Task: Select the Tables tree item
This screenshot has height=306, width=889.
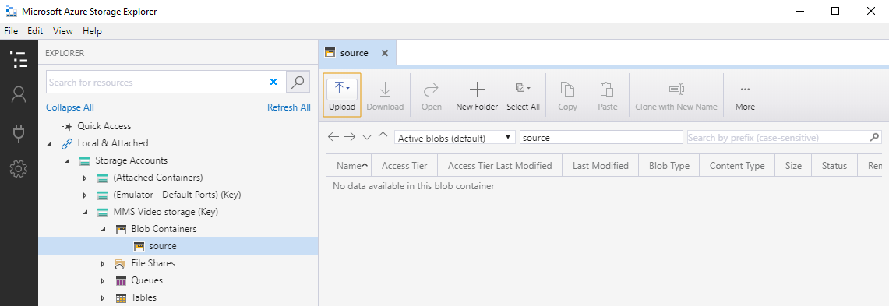Action: (144, 297)
